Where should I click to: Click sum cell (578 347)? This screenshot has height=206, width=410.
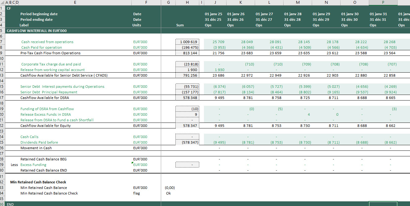pyautogui.click(x=187, y=142)
